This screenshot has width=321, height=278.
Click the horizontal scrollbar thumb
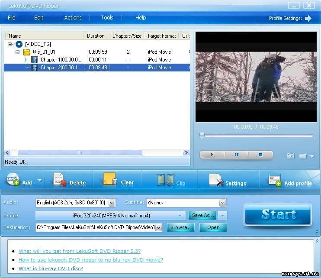[x=80, y=153]
